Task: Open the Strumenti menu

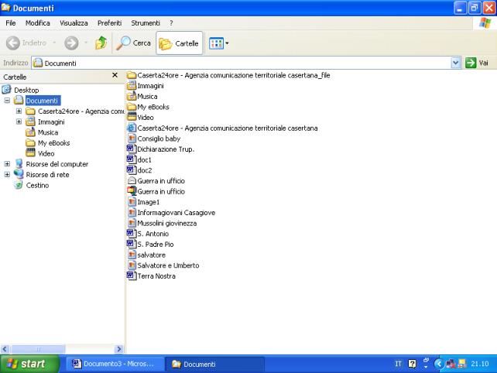Action: (146, 23)
